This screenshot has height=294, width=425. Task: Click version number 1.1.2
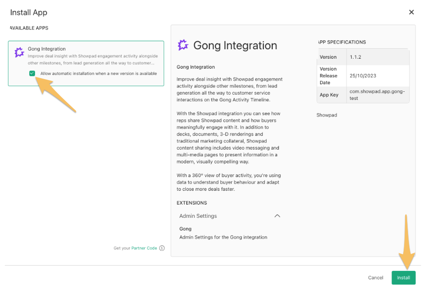[x=356, y=57]
